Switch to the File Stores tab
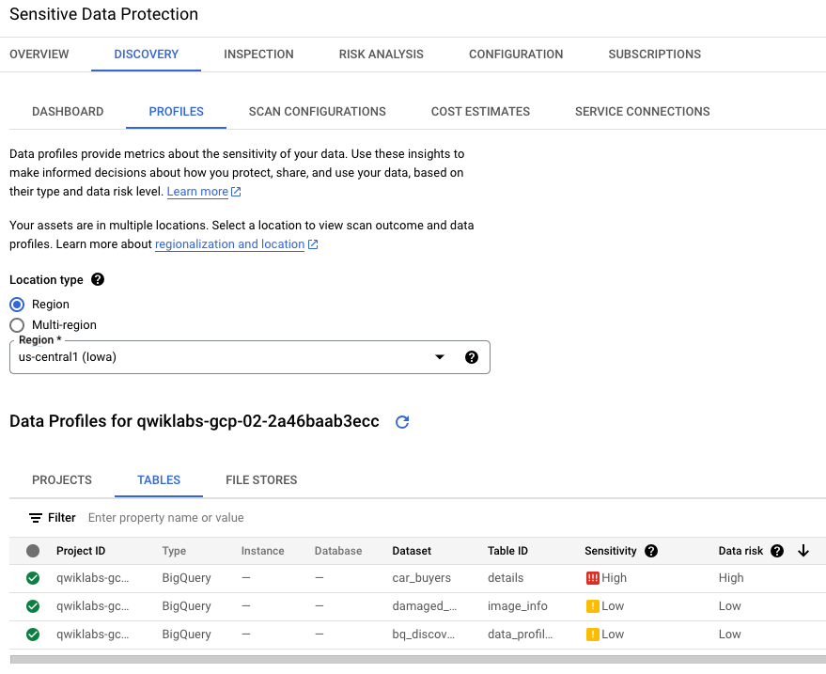This screenshot has width=826, height=674. [x=261, y=480]
